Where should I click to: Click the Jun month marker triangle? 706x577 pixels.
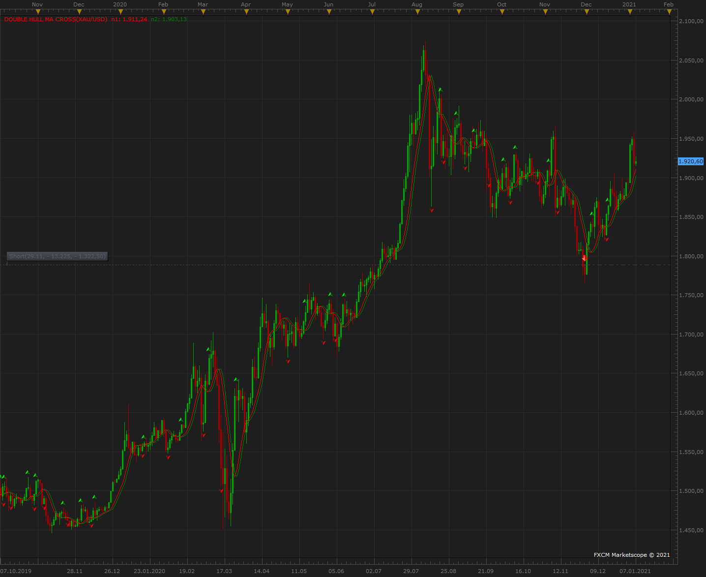click(329, 12)
